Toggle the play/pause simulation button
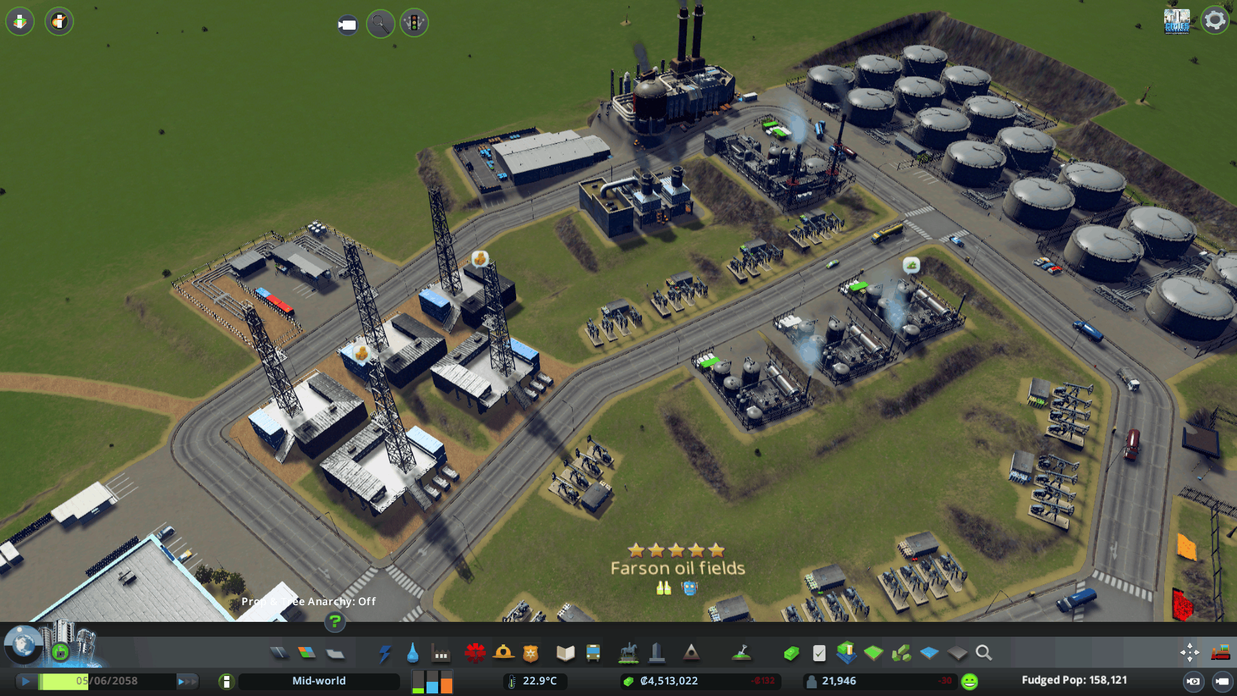The width and height of the screenshot is (1237, 696). tap(26, 681)
